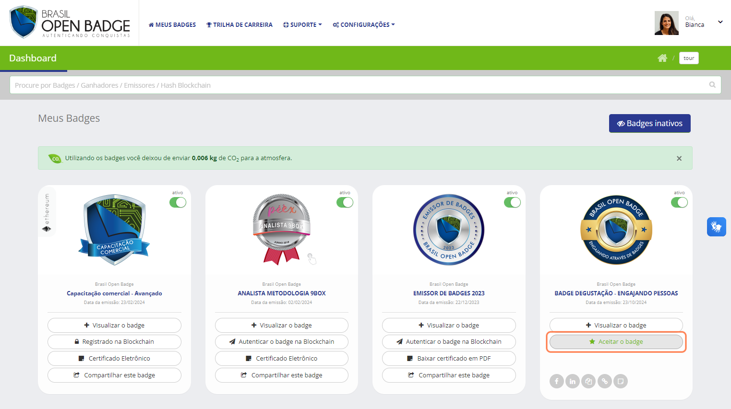The image size is (731, 409).
Task: Share badge on LinkedIn icon
Action: point(573,381)
